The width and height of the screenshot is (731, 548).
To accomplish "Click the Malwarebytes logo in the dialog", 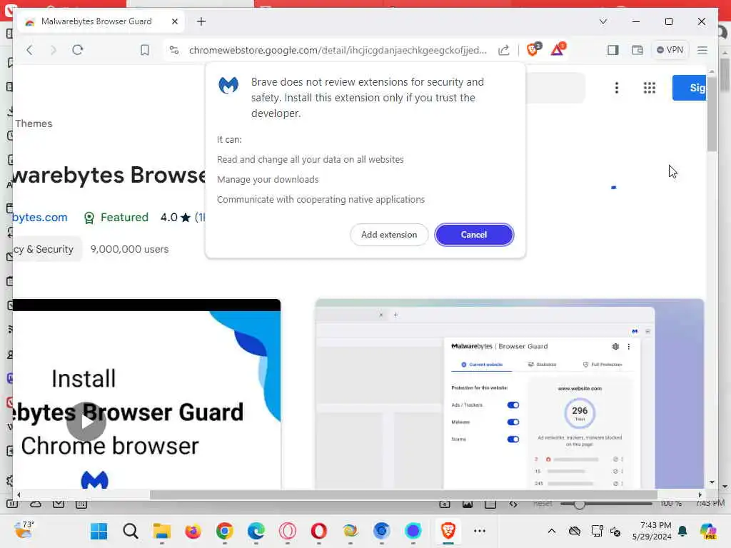I will tap(228, 86).
